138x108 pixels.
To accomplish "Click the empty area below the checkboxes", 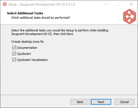I will coord(69,78).
